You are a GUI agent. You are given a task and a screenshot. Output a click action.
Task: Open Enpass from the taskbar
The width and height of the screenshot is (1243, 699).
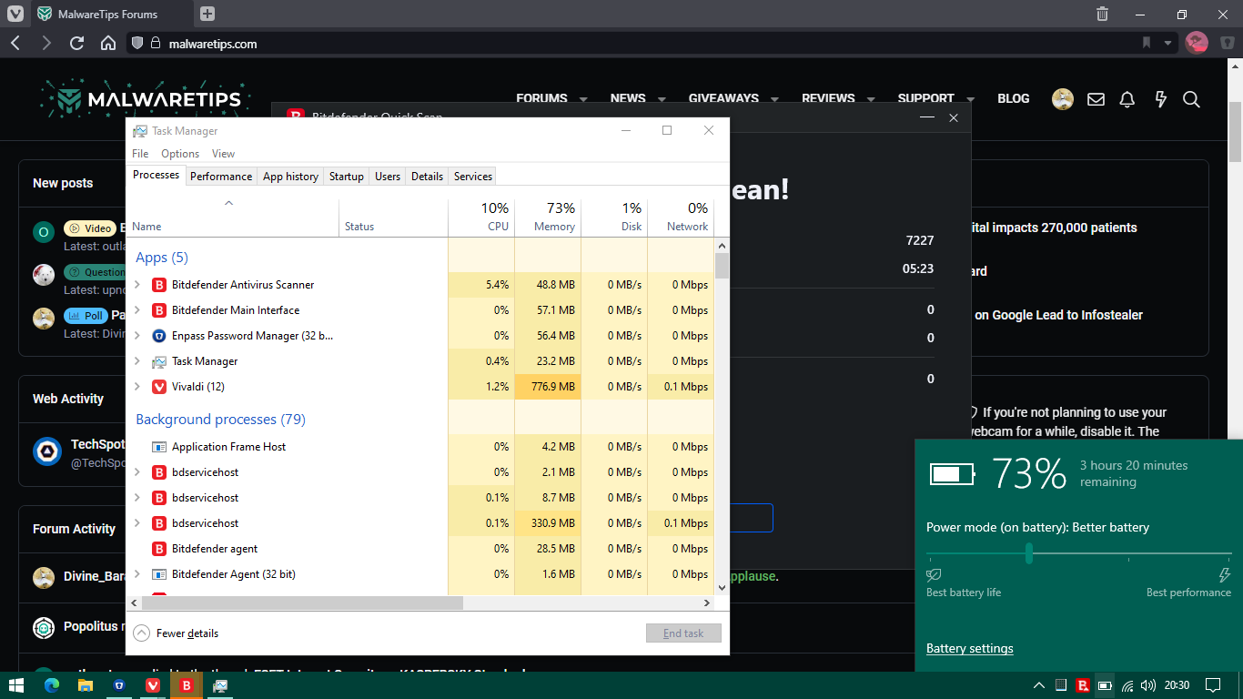click(x=118, y=685)
